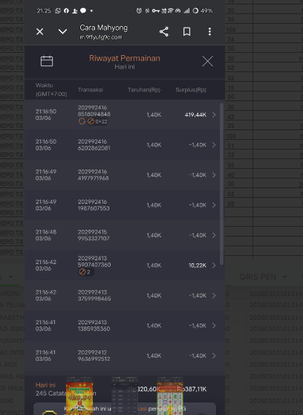Open the calendar date filter icon

[x=47, y=61]
